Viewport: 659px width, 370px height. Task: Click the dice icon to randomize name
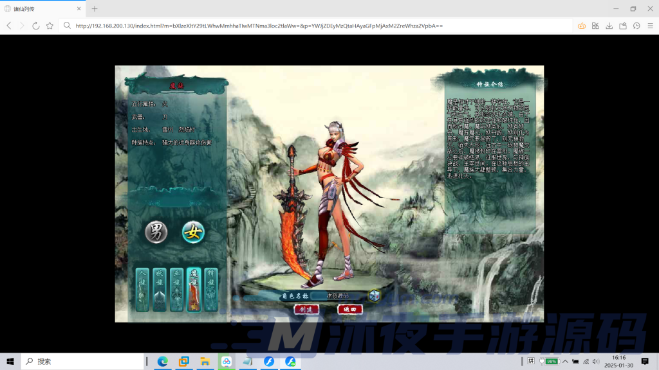pyautogui.click(x=374, y=295)
